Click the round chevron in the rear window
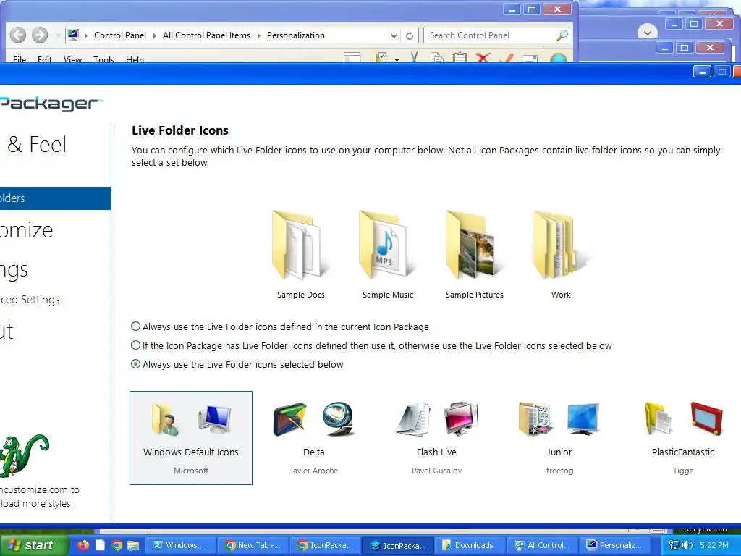The width and height of the screenshot is (741, 556). click(x=648, y=33)
